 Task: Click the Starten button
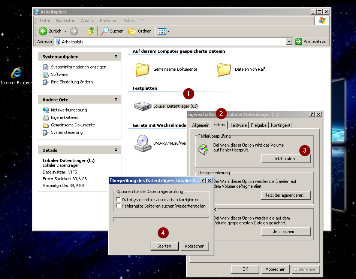point(165,246)
